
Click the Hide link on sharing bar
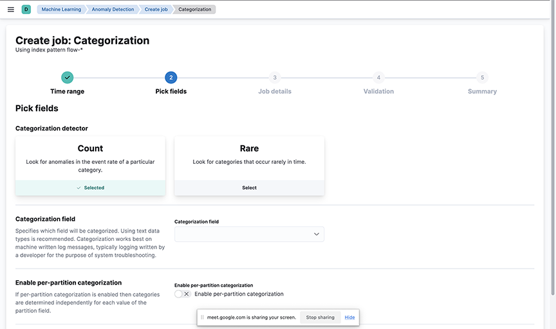click(x=349, y=317)
